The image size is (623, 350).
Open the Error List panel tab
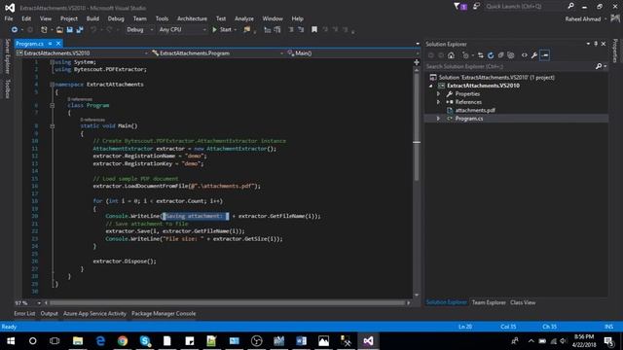pos(24,313)
